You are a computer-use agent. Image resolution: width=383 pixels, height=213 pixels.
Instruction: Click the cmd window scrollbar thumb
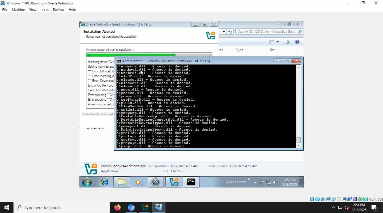[x=299, y=140]
